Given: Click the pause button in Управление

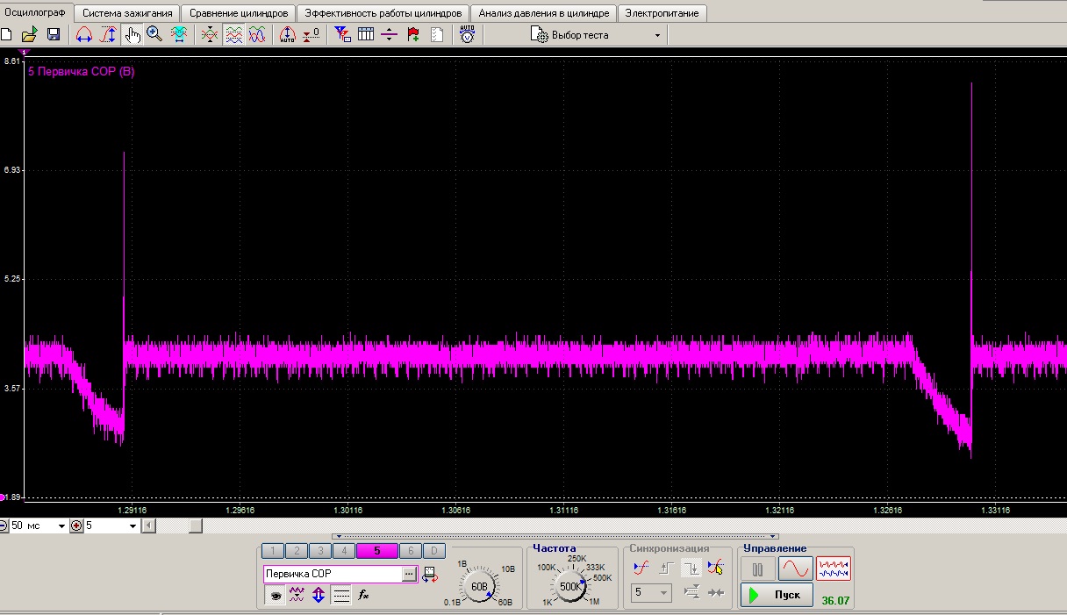Looking at the screenshot, I should (x=758, y=569).
